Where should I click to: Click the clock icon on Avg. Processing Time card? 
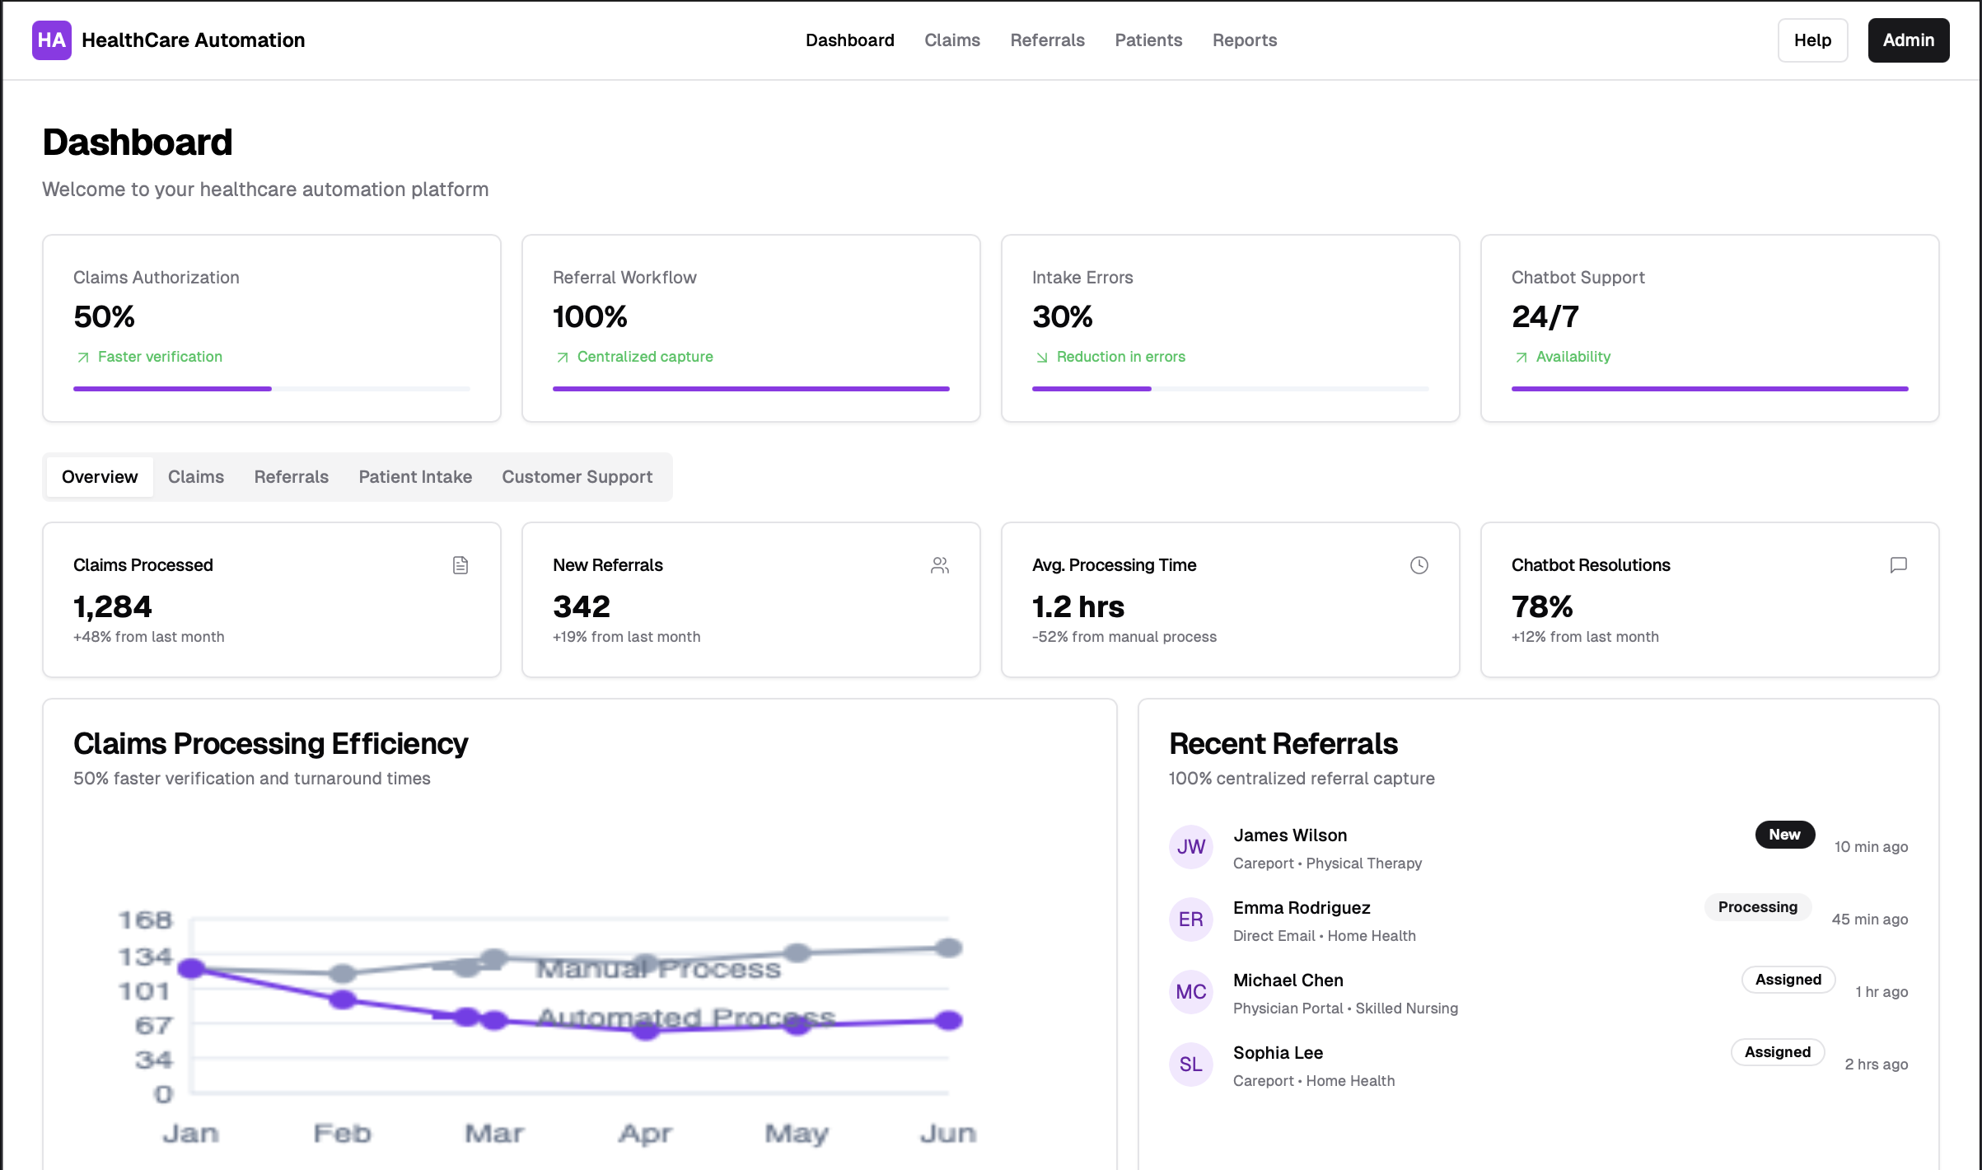[1419, 565]
